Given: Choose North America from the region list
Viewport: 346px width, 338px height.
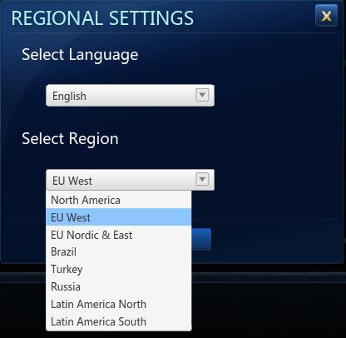Looking at the screenshot, I should tap(119, 200).
